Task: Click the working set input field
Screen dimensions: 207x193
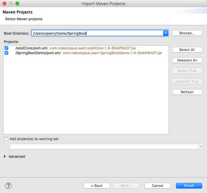Action: pos(104,147)
